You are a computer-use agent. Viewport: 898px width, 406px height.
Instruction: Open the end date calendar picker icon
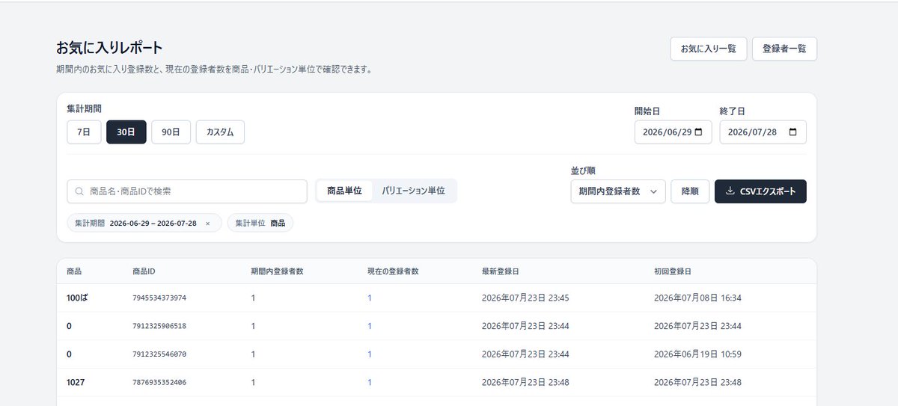(793, 132)
